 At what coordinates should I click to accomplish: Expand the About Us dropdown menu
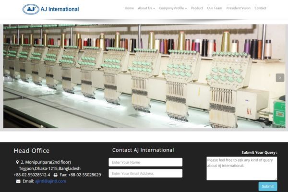click(x=146, y=8)
